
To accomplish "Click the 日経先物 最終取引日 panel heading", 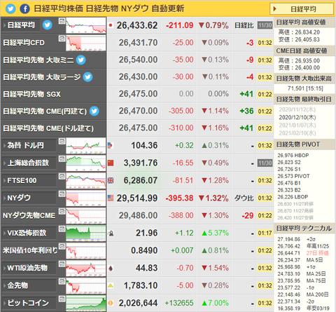I will coord(304,100).
